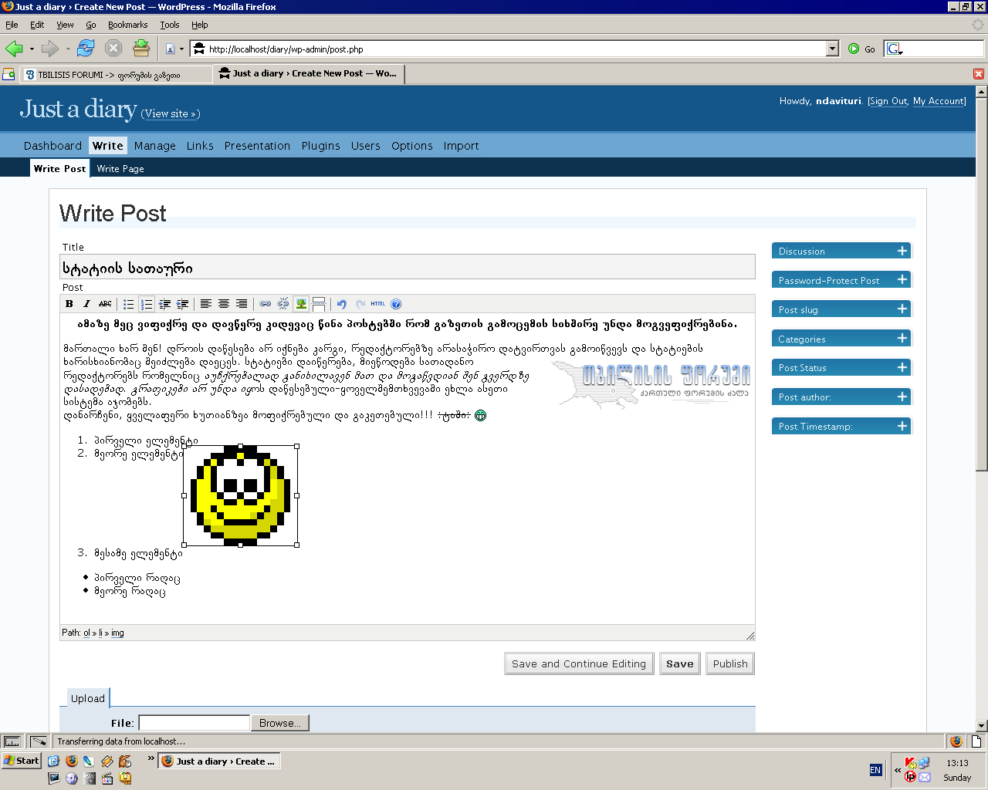Image resolution: width=988 pixels, height=790 pixels.
Task: Click the insert link chain icon
Action: [266, 304]
